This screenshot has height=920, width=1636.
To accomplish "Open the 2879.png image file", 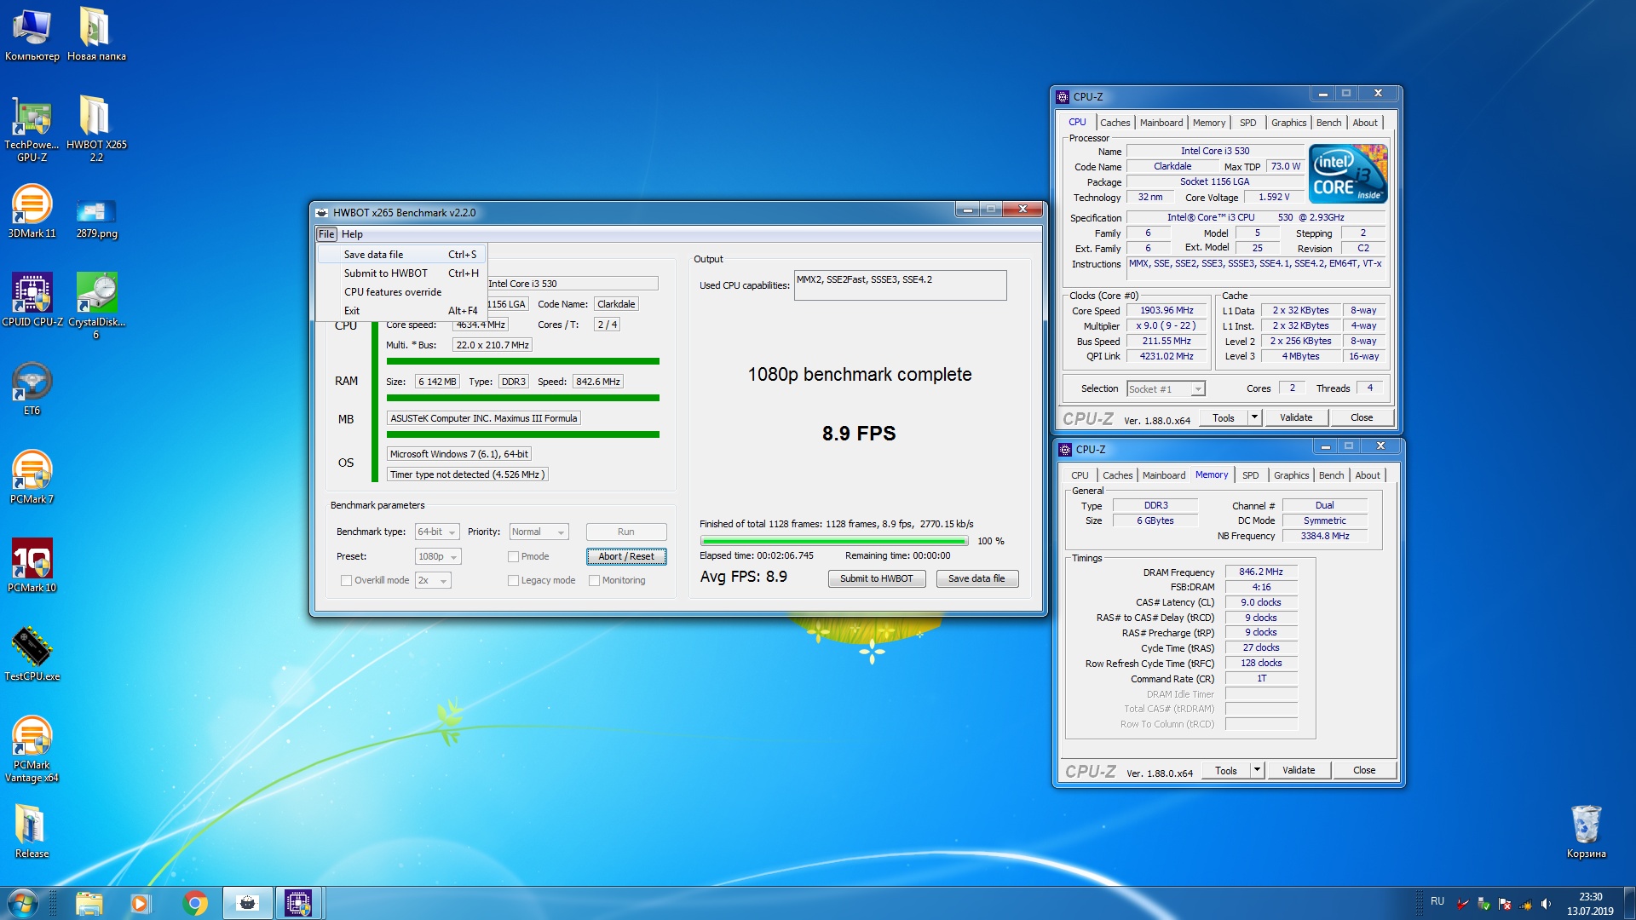I will [x=96, y=217].
